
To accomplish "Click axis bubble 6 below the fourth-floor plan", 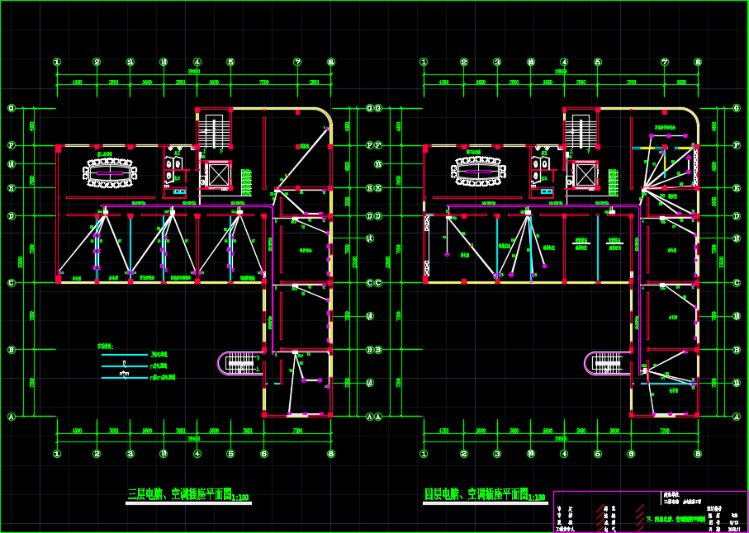I will pos(631,454).
